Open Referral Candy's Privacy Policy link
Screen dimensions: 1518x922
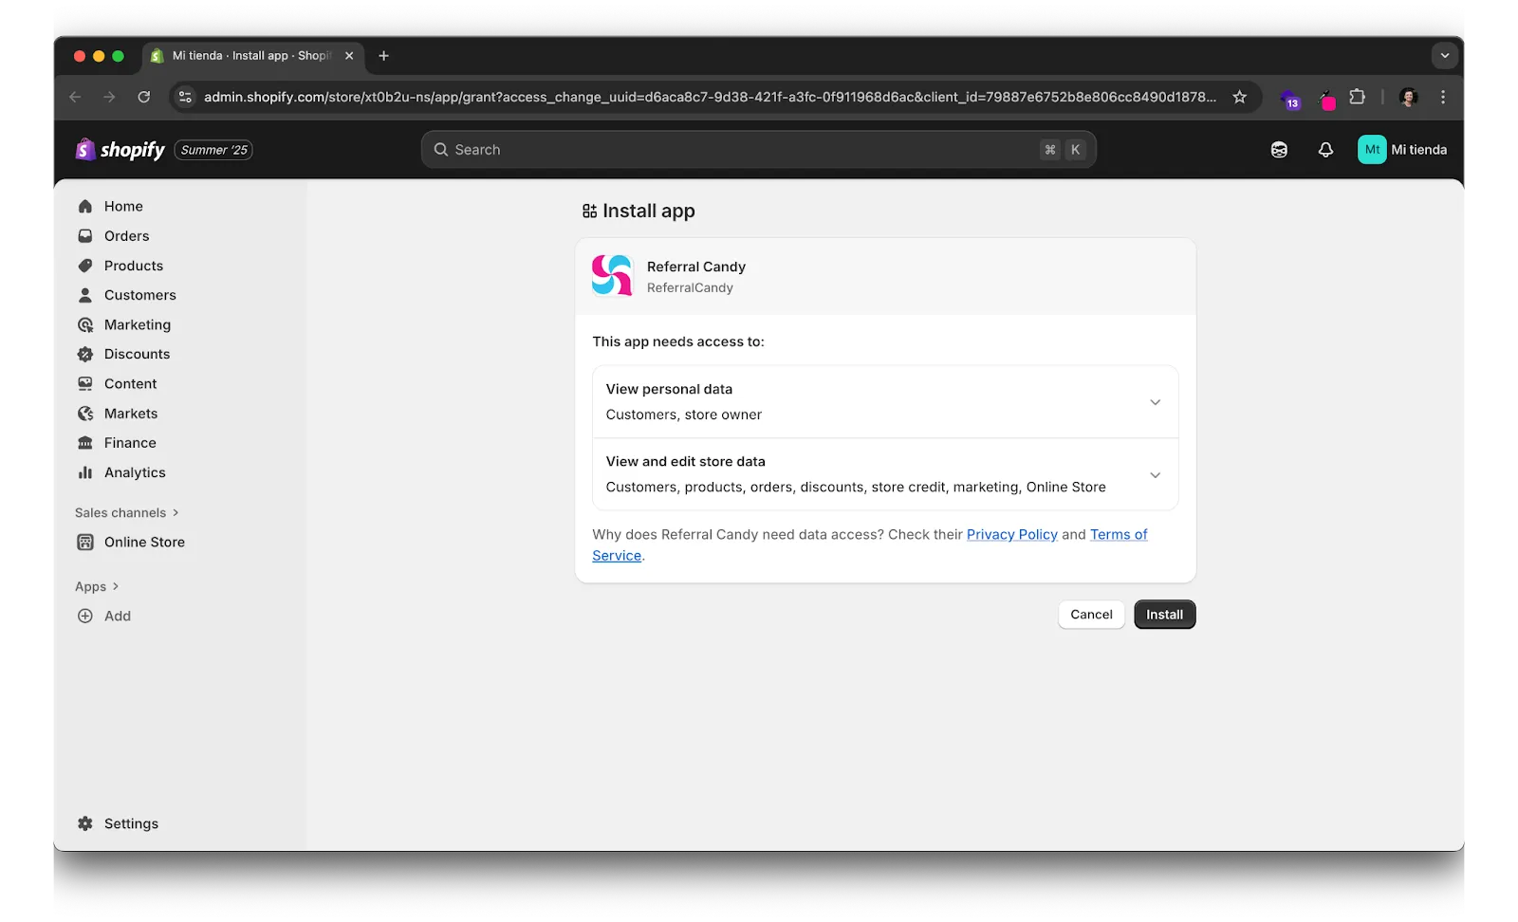point(1010,534)
